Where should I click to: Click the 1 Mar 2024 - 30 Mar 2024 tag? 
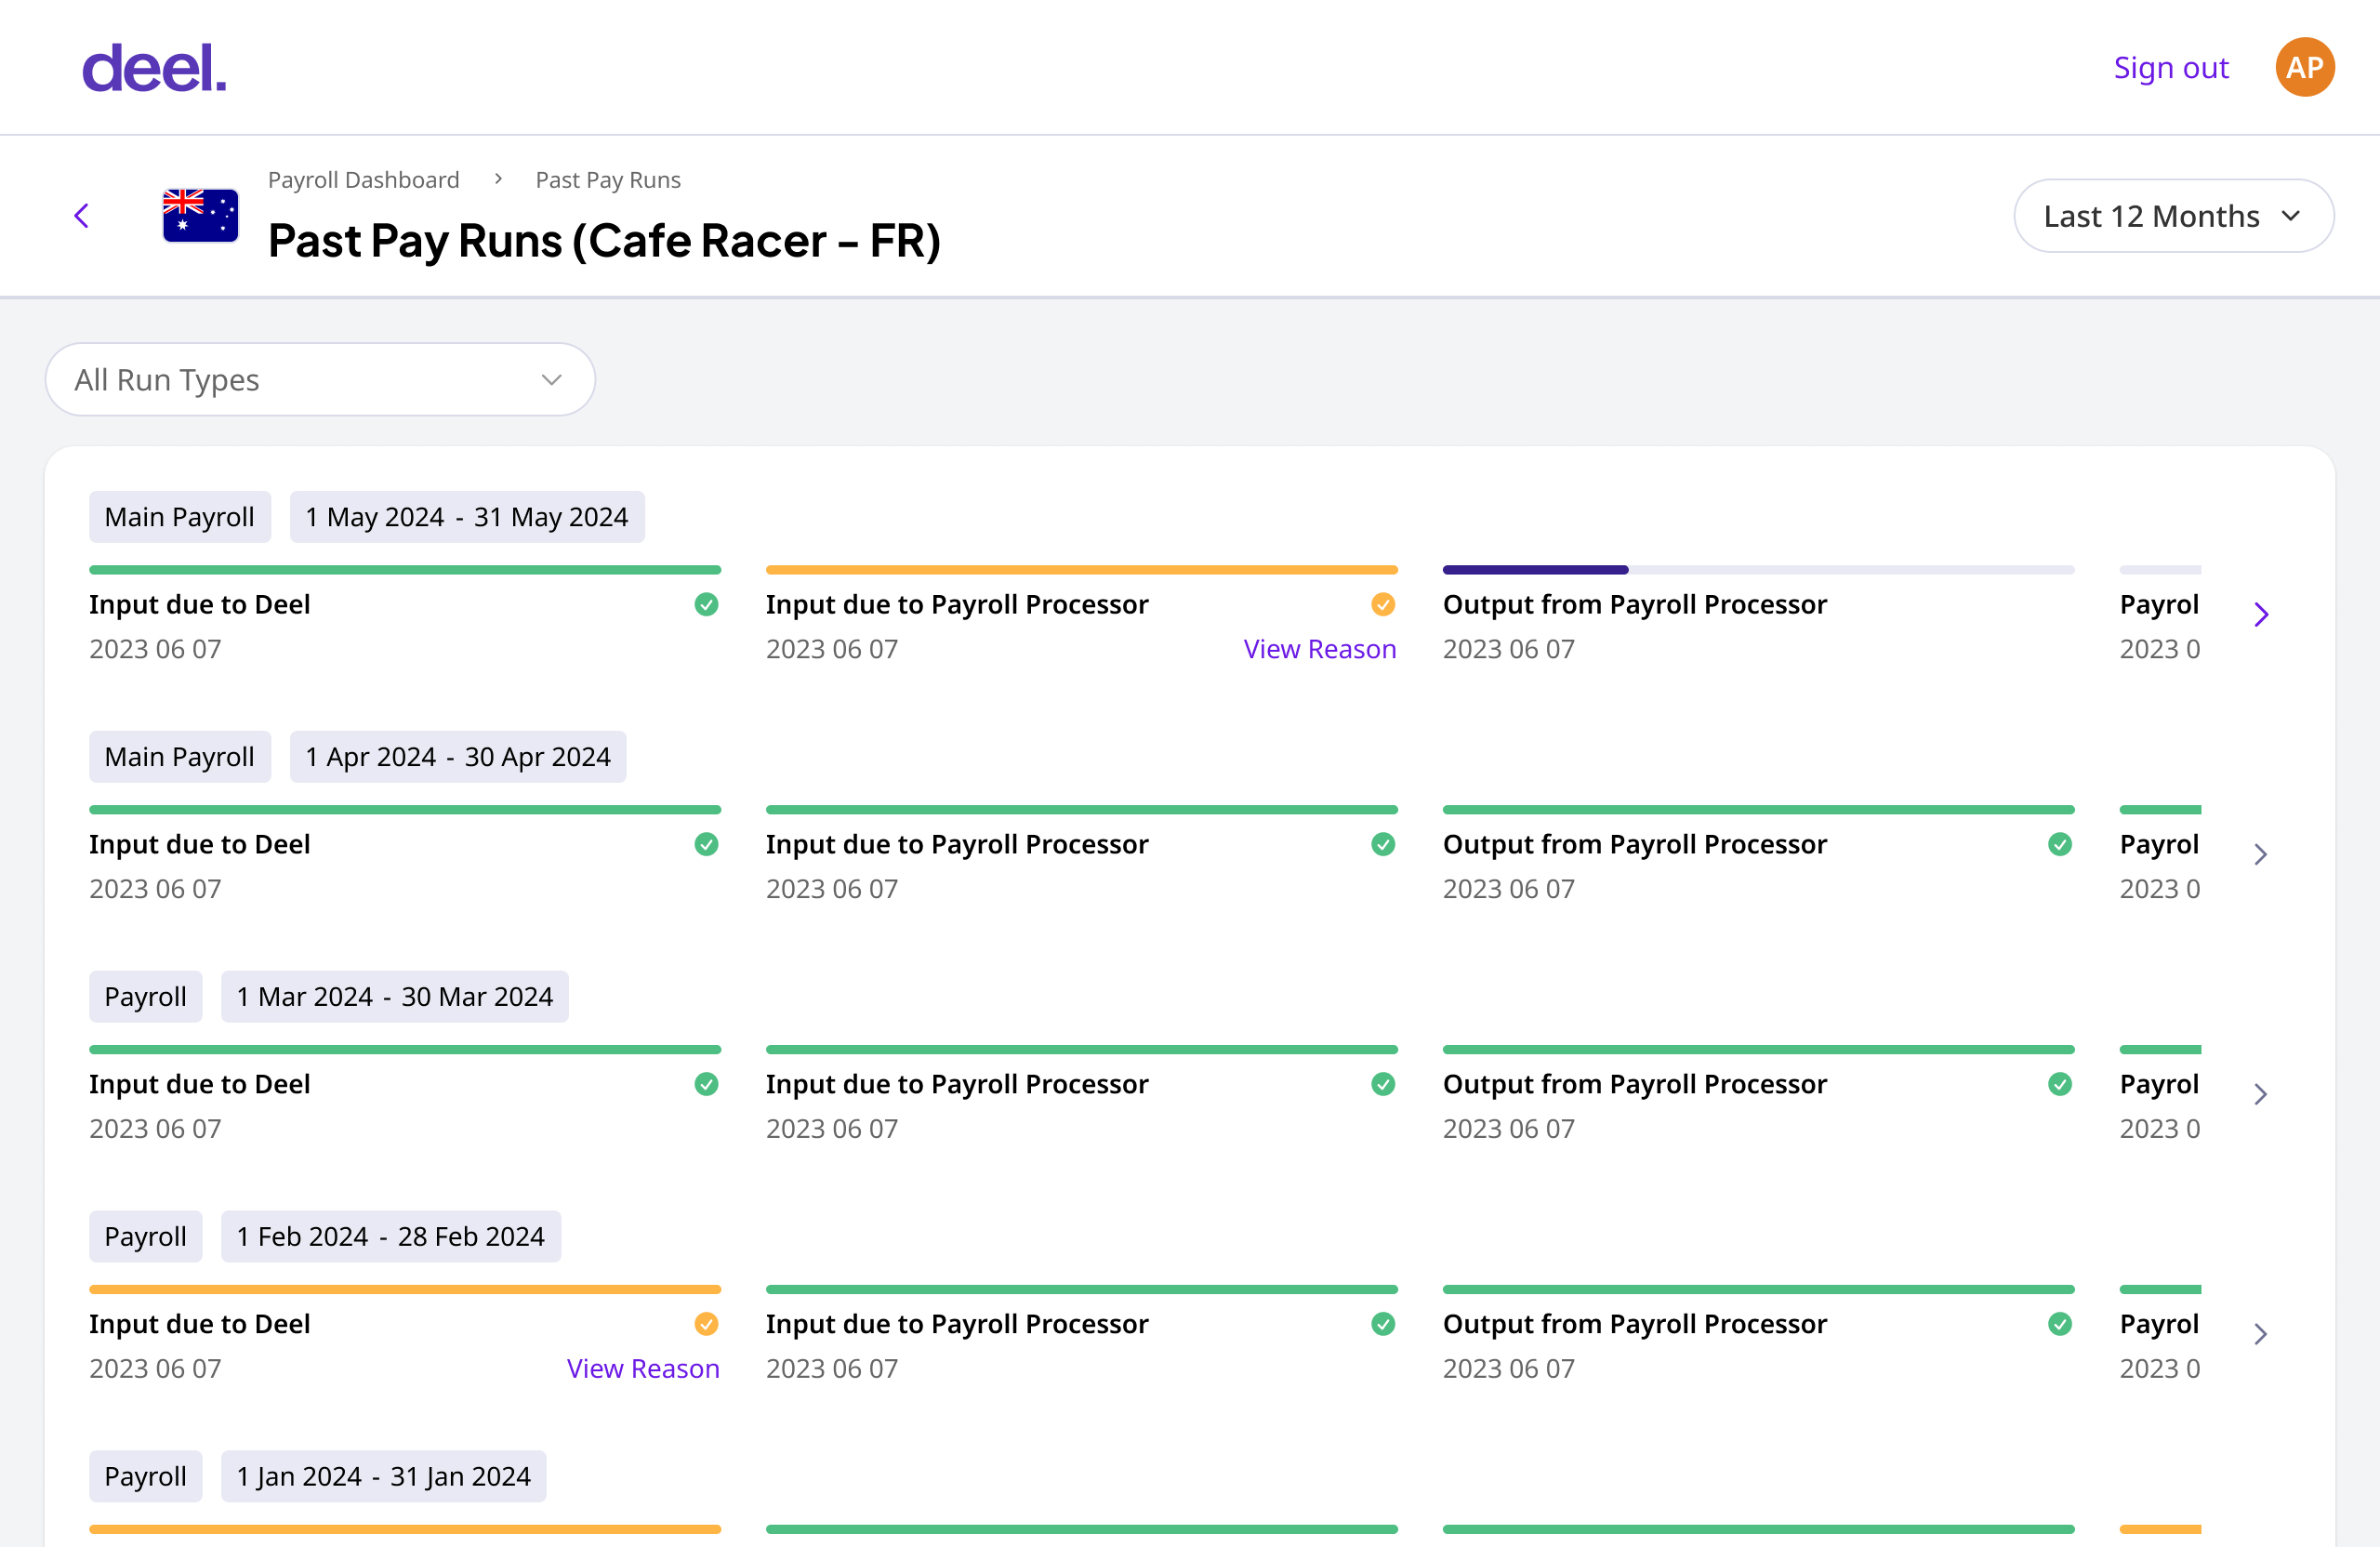pos(395,997)
